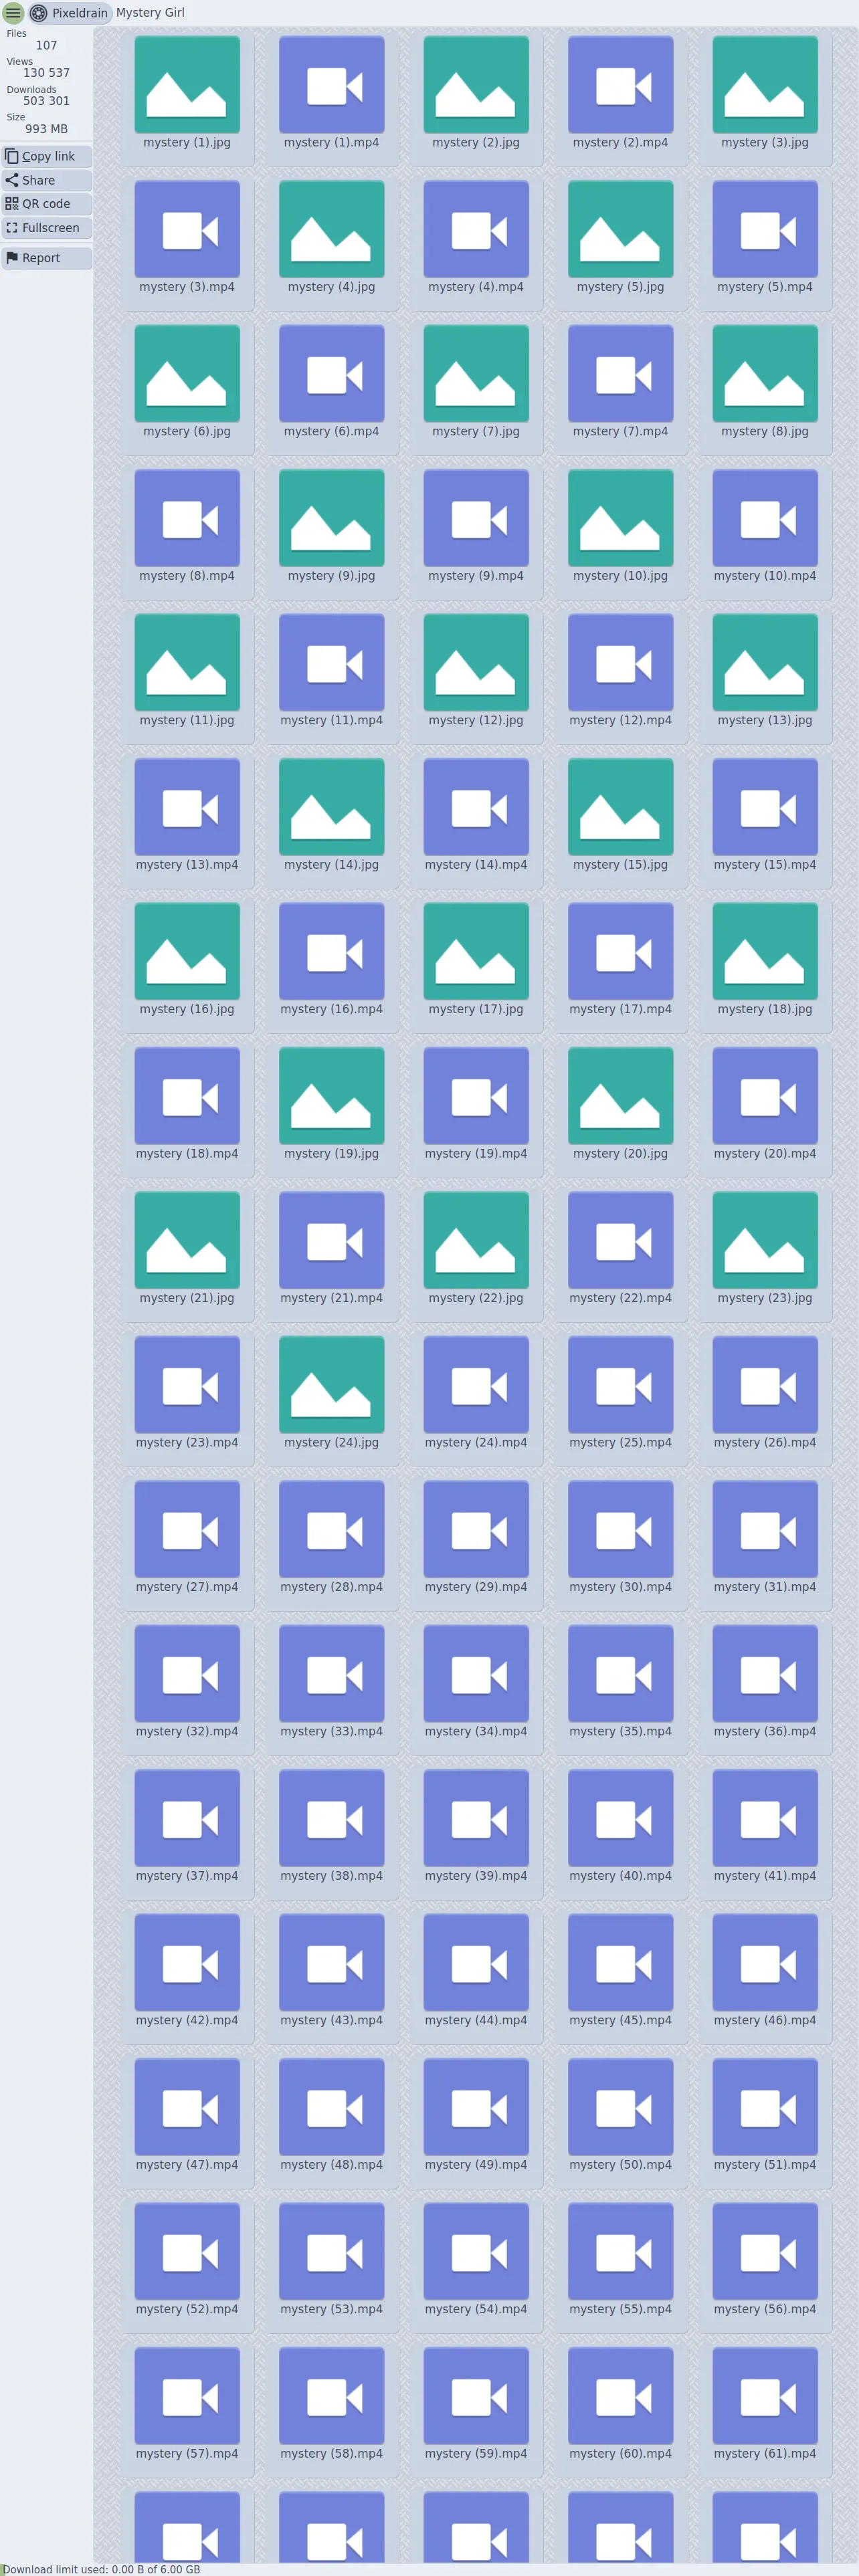Open video icon for mystery (22).mp4

pos(620,1241)
